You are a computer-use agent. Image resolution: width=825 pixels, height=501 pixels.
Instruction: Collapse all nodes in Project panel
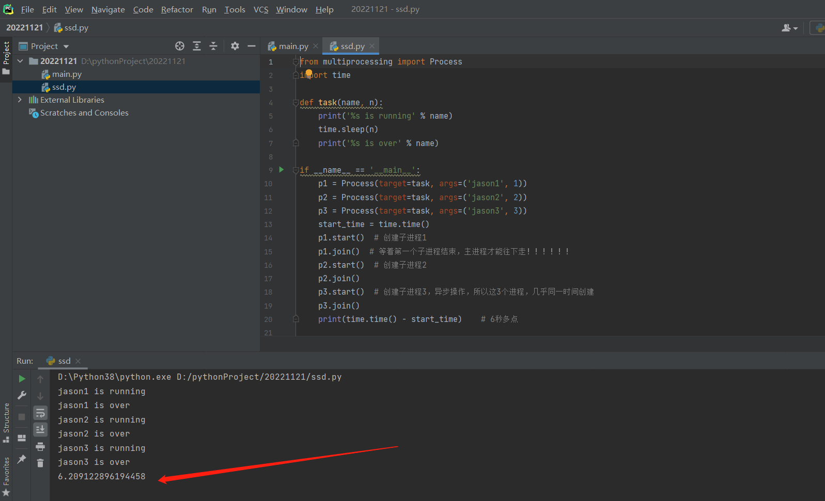tap(213, 46)
